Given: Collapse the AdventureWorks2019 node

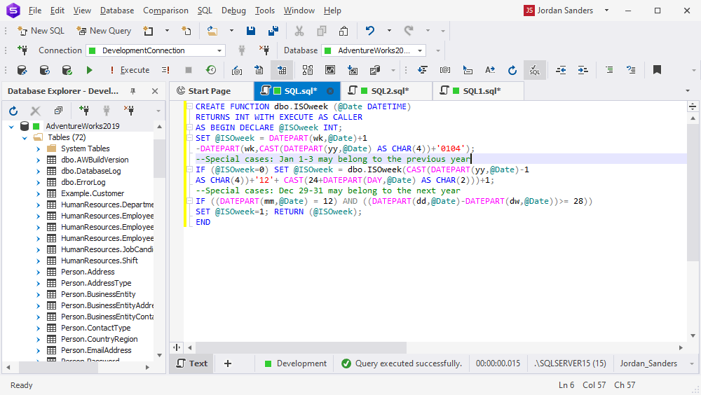Looking at the screenshot, I should point(11,127).
